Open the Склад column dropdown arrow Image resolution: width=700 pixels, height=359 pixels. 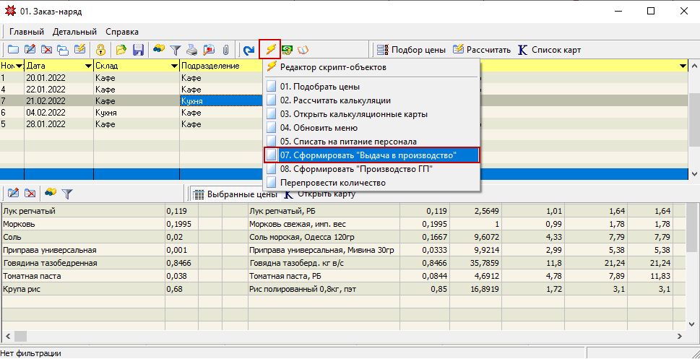coord(174,66)
